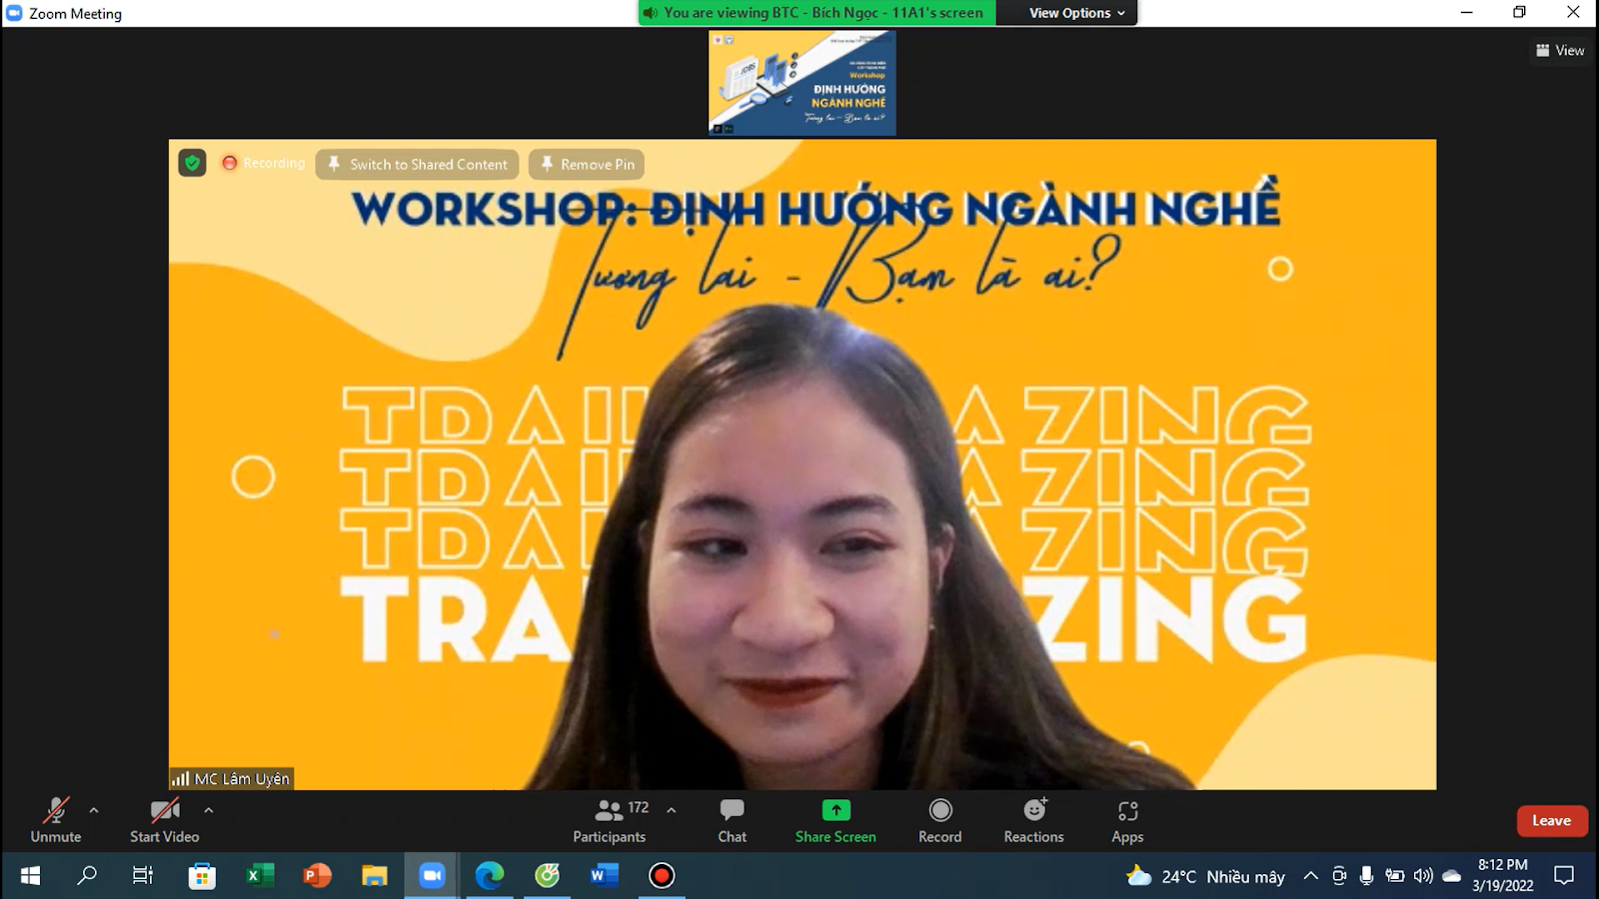Switch to Word in the taskbar
Viewport: 1599px width, 899px height.
tap(605, 876)
